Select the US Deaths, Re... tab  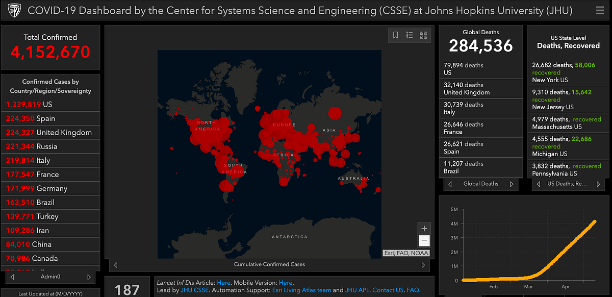(567, 184)
